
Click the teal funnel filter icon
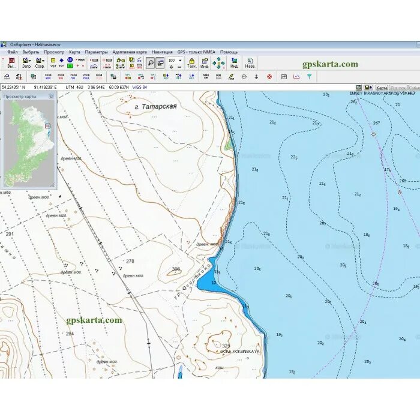(x=310, y=77)
